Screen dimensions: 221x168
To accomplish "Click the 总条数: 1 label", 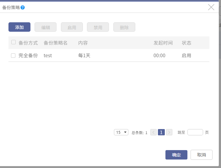I will [x=139, y=133].
